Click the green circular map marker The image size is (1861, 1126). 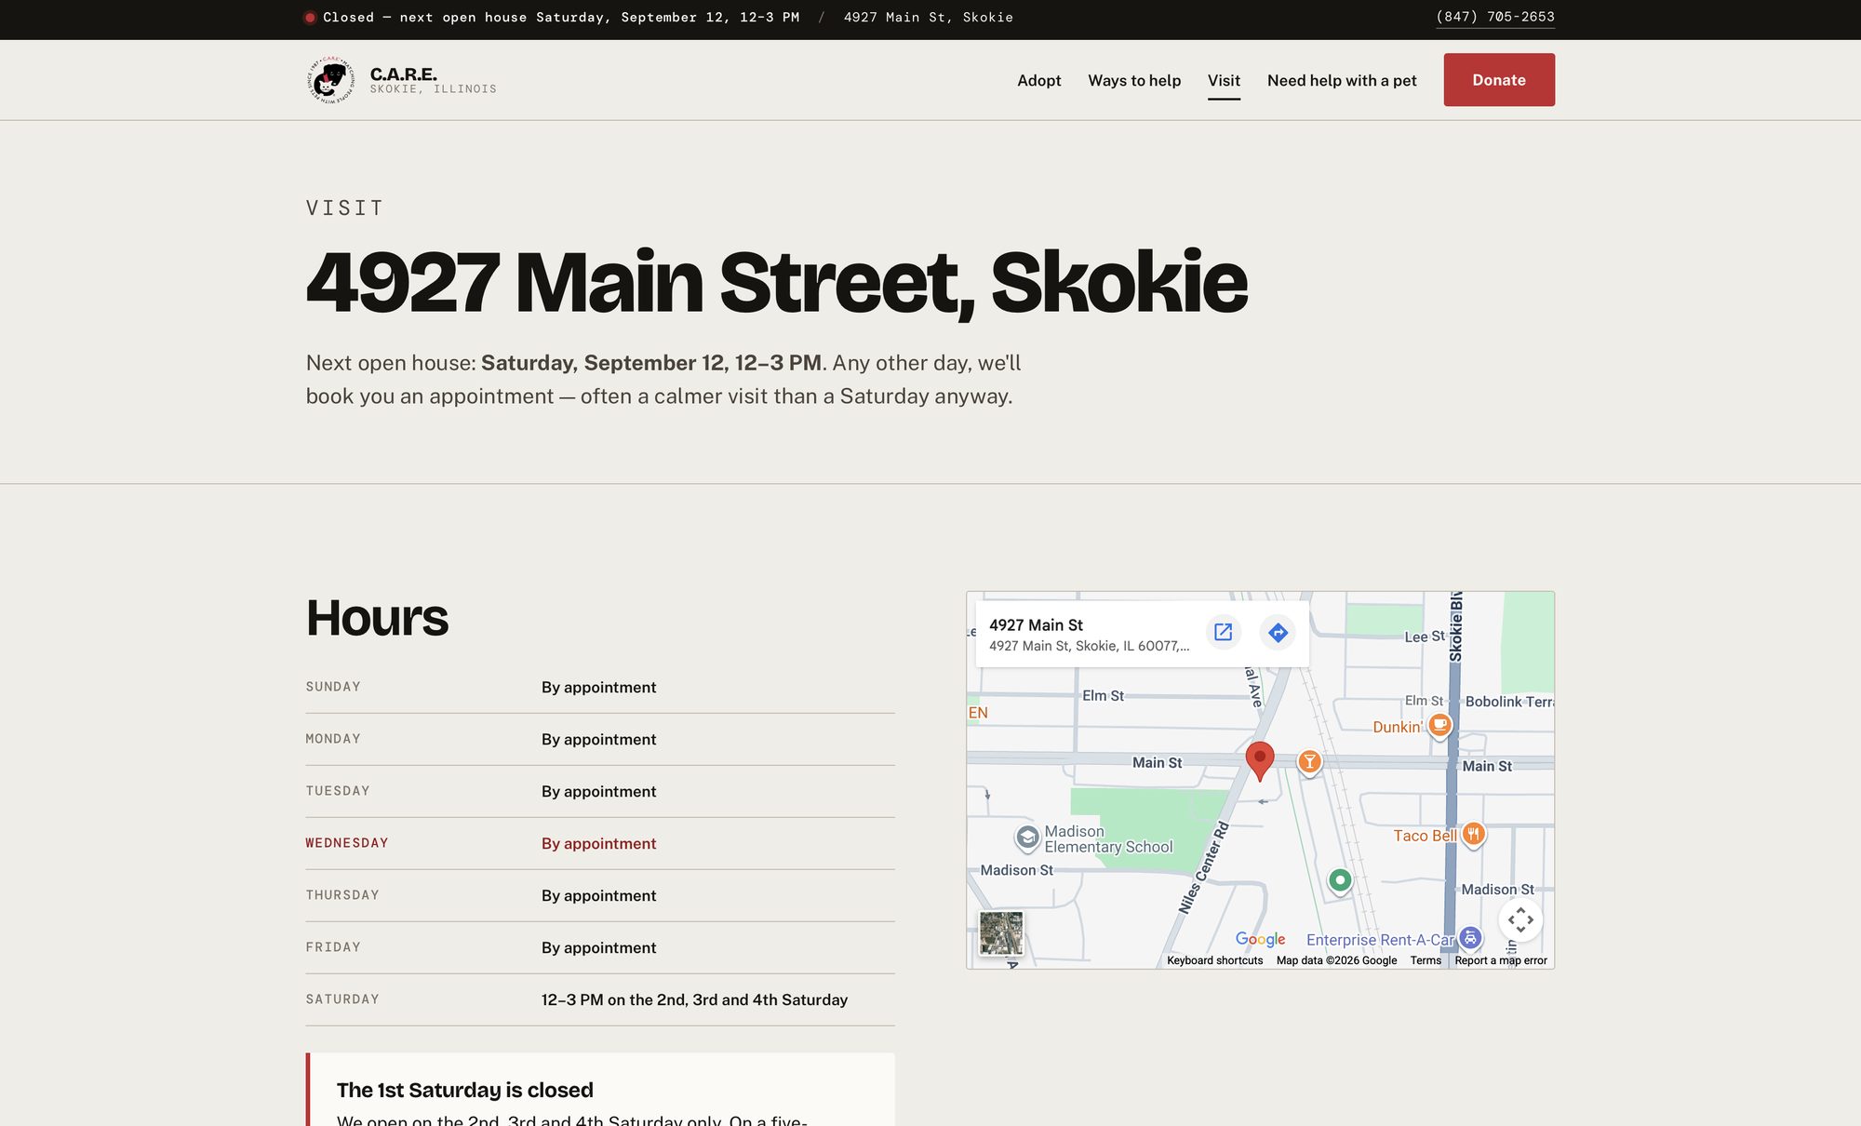point(1340,879)
